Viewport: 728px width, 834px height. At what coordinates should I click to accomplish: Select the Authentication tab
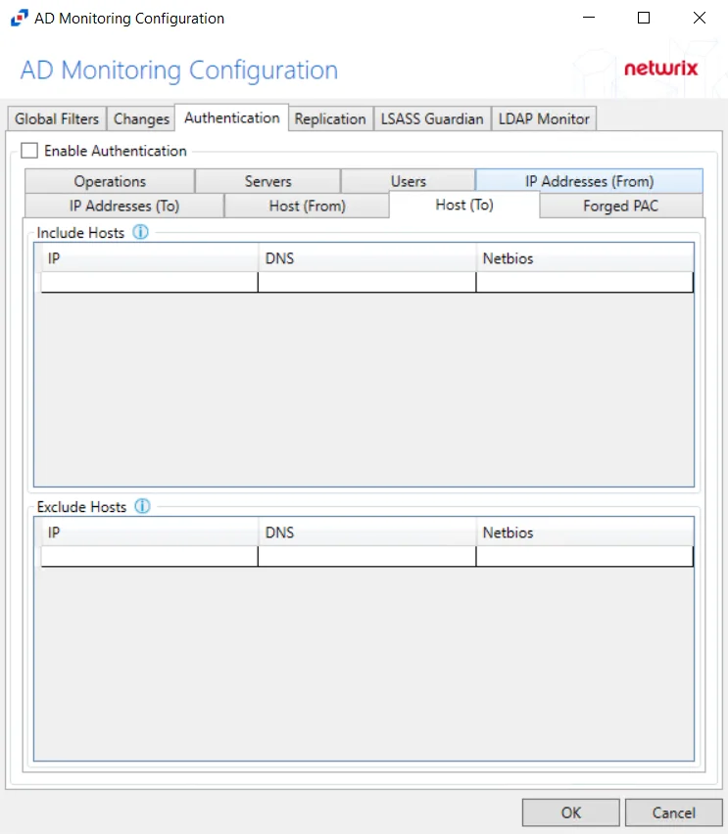[x=231, y=117]
